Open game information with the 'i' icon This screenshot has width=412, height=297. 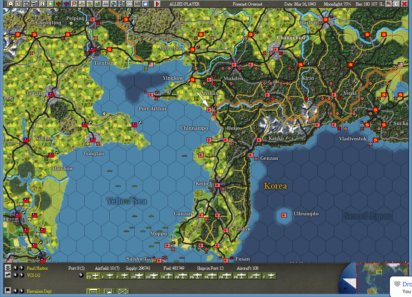[42, 4]
